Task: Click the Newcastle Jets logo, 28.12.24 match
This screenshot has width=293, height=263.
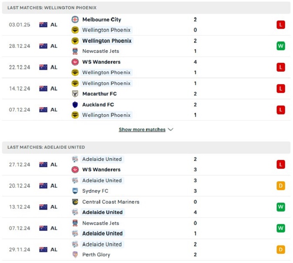Action: point(75,51)
